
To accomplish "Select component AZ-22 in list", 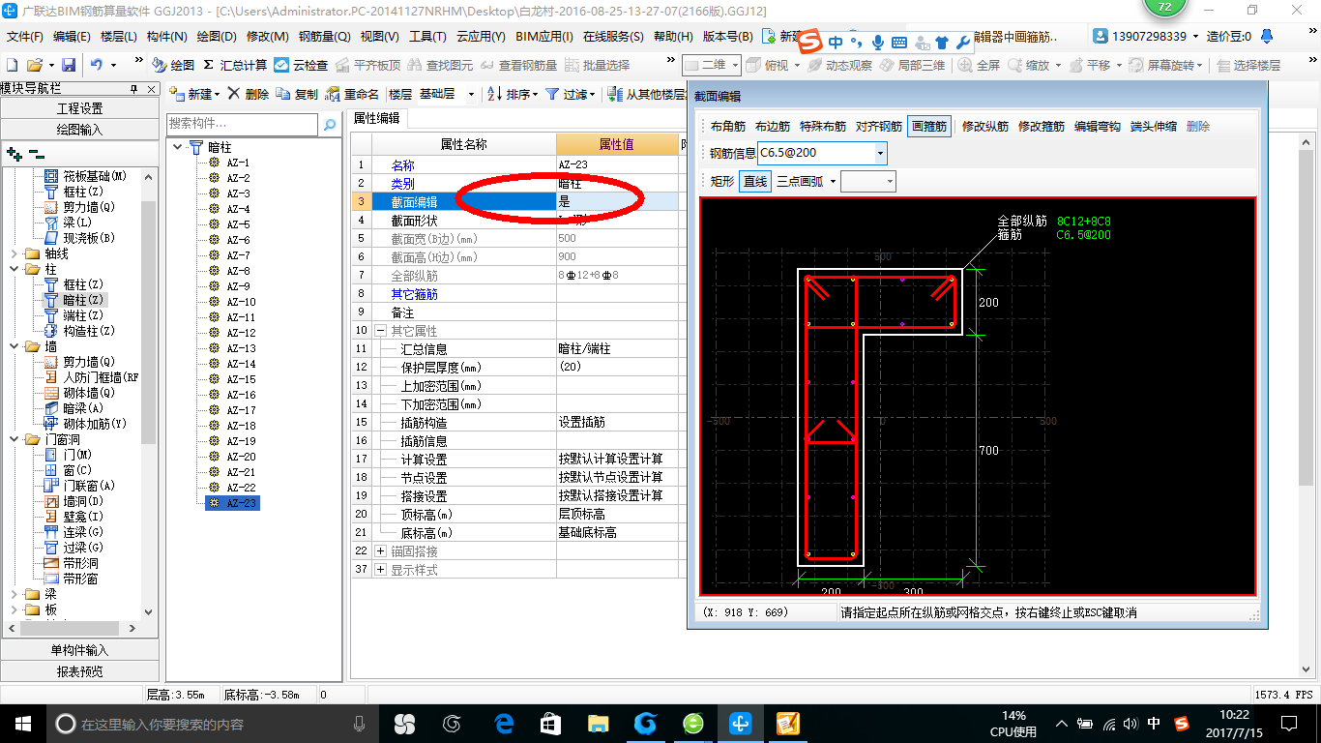I will [x=241, y=488].
